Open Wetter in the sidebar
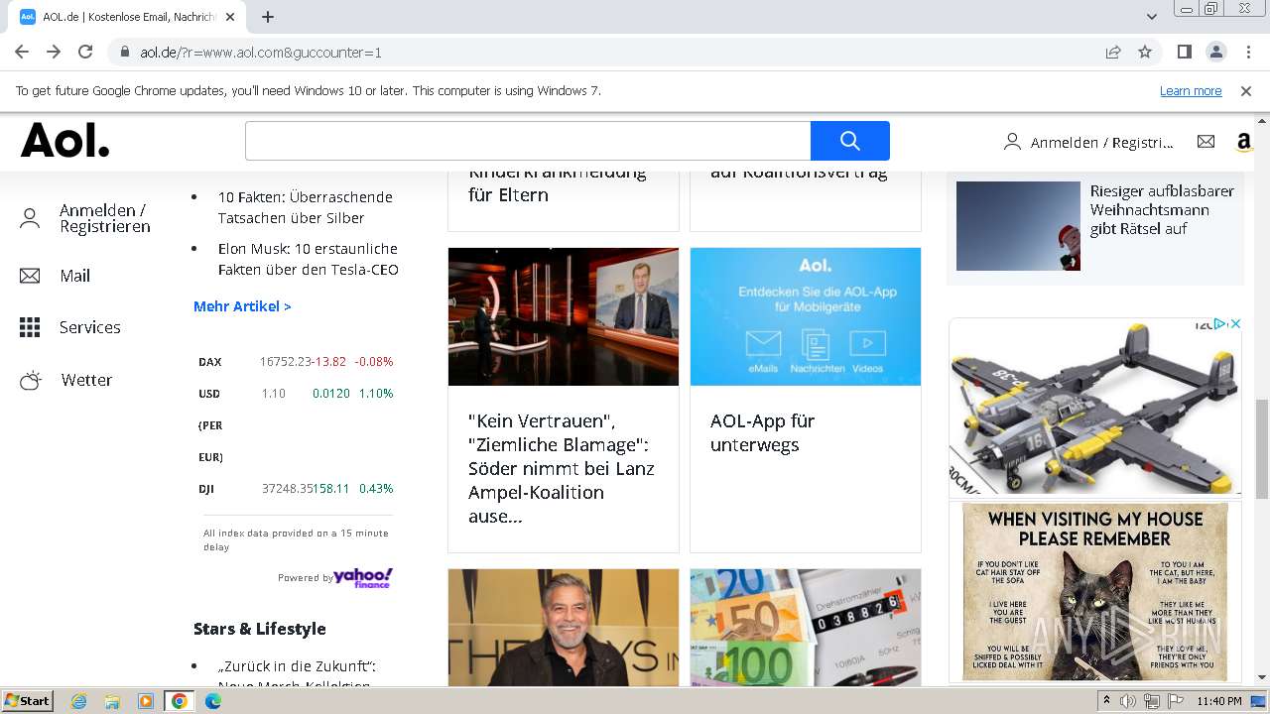1270x714 pixels. [86, 380]
